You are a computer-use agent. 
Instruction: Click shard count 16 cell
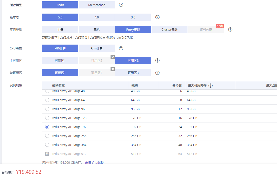point(180,118)
